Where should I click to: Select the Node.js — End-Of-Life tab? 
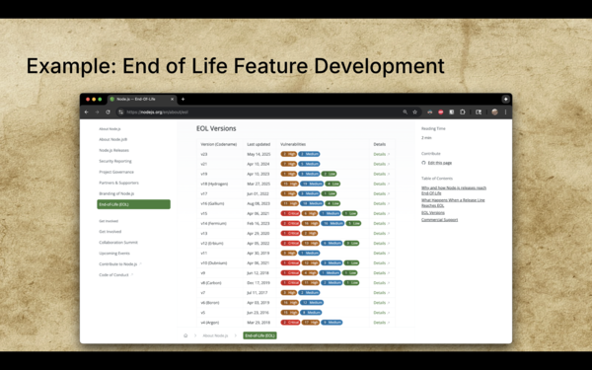[142, 100]
